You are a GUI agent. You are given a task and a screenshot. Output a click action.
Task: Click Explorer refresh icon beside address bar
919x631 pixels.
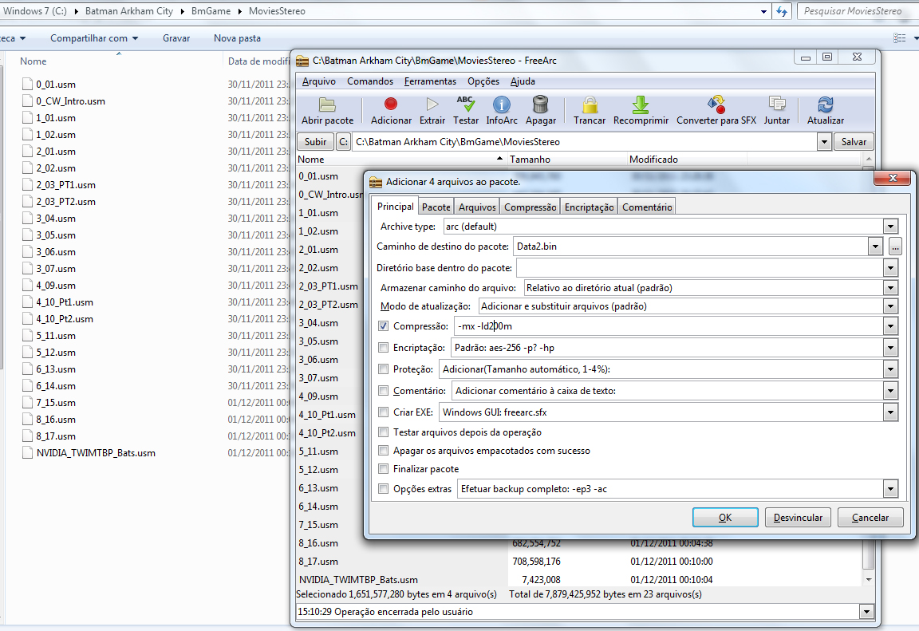tap(782, 11)
